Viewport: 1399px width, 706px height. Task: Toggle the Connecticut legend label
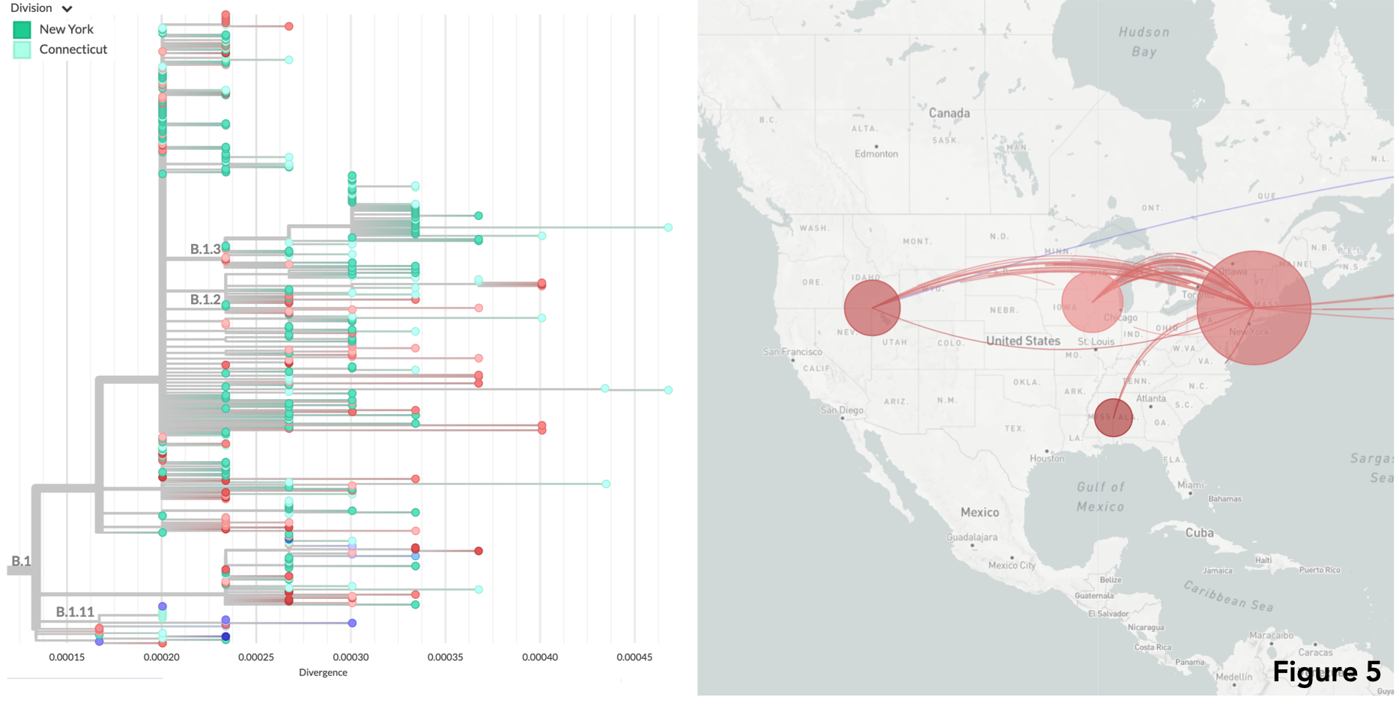(73, 49)
